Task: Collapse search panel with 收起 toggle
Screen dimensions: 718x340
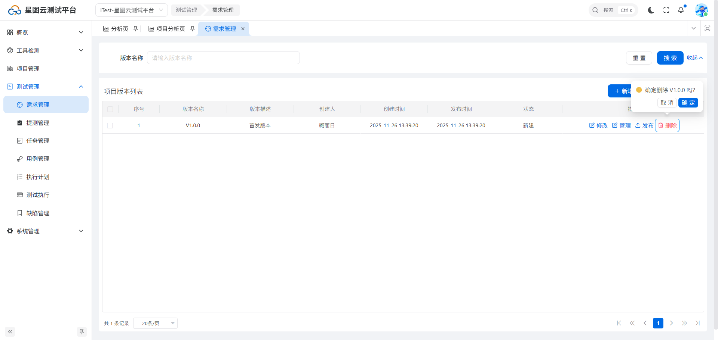Action: click(x=694, y=58)
